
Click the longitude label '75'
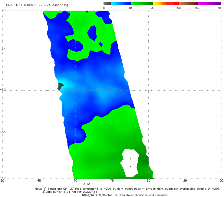tap(112, 181)
